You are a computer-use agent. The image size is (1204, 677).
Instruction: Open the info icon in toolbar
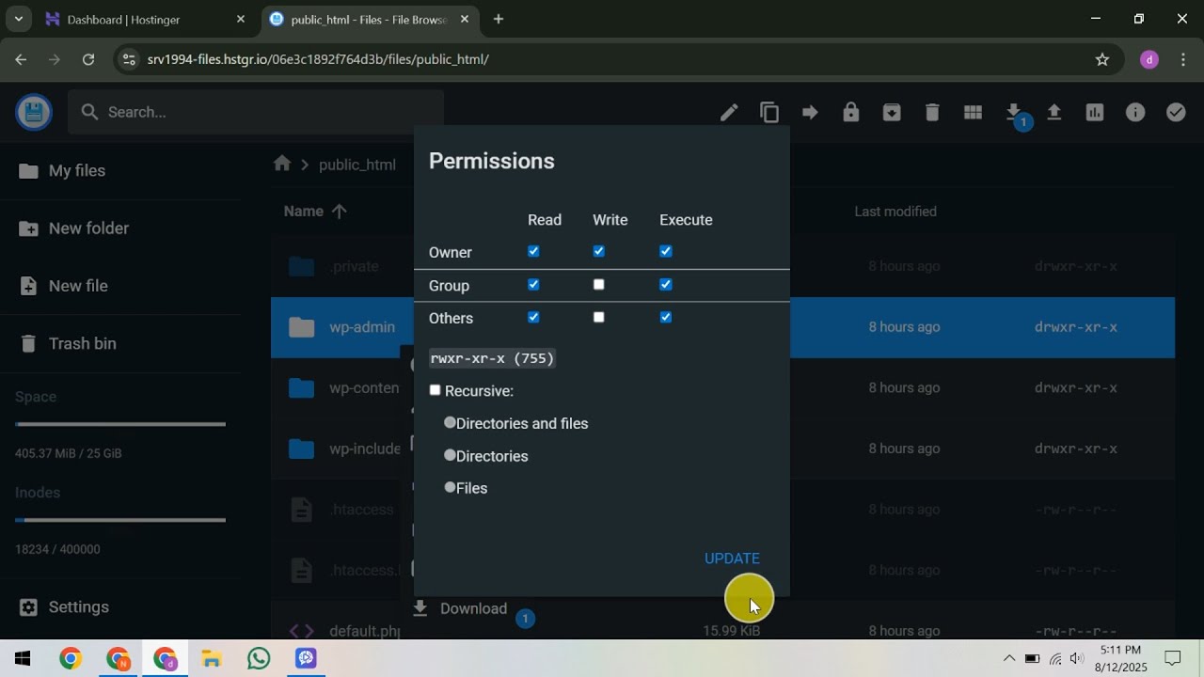(x=1135, y=113)
